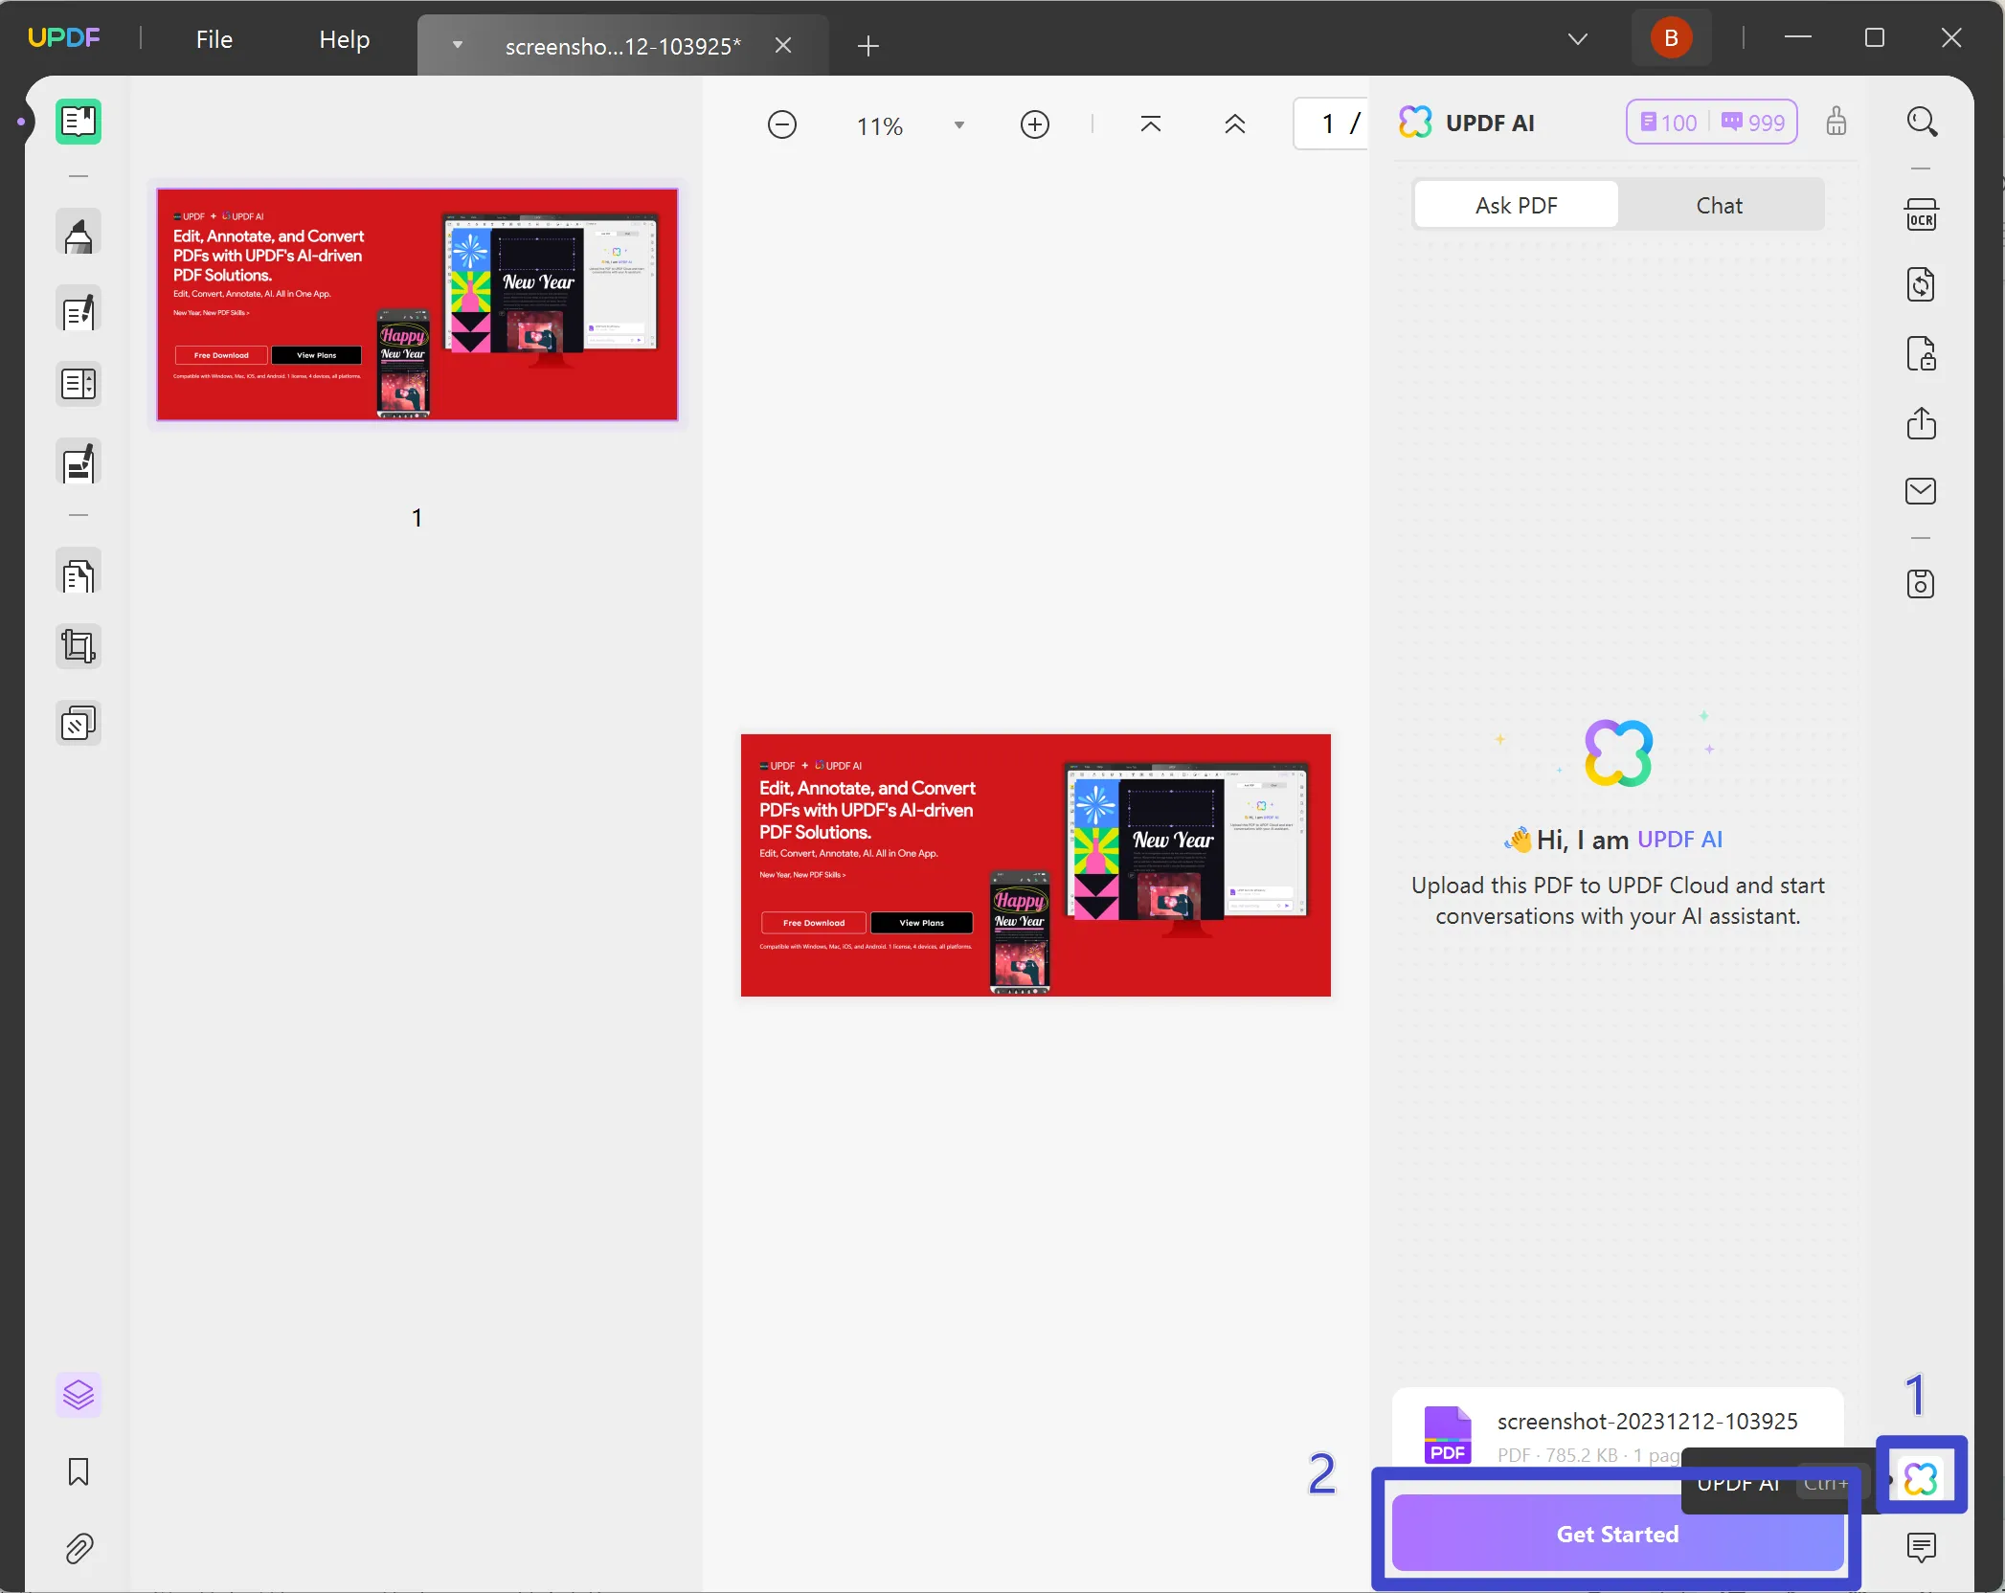Clear the AI chat with broom icon
The width and height of the screenshot is (2005, 1593).
coord(1836,122)
